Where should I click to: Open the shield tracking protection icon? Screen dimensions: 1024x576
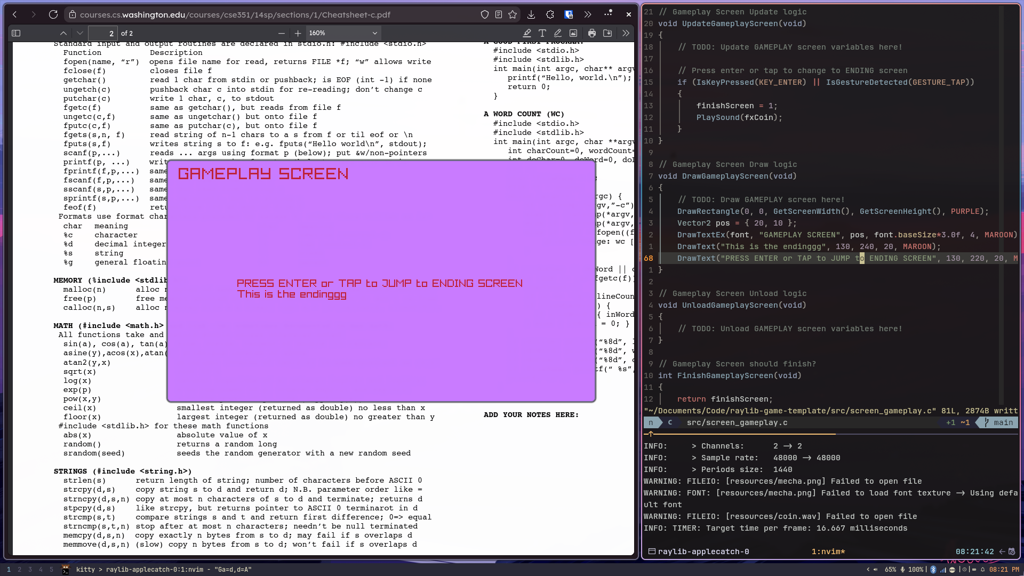tap(484, 14)
